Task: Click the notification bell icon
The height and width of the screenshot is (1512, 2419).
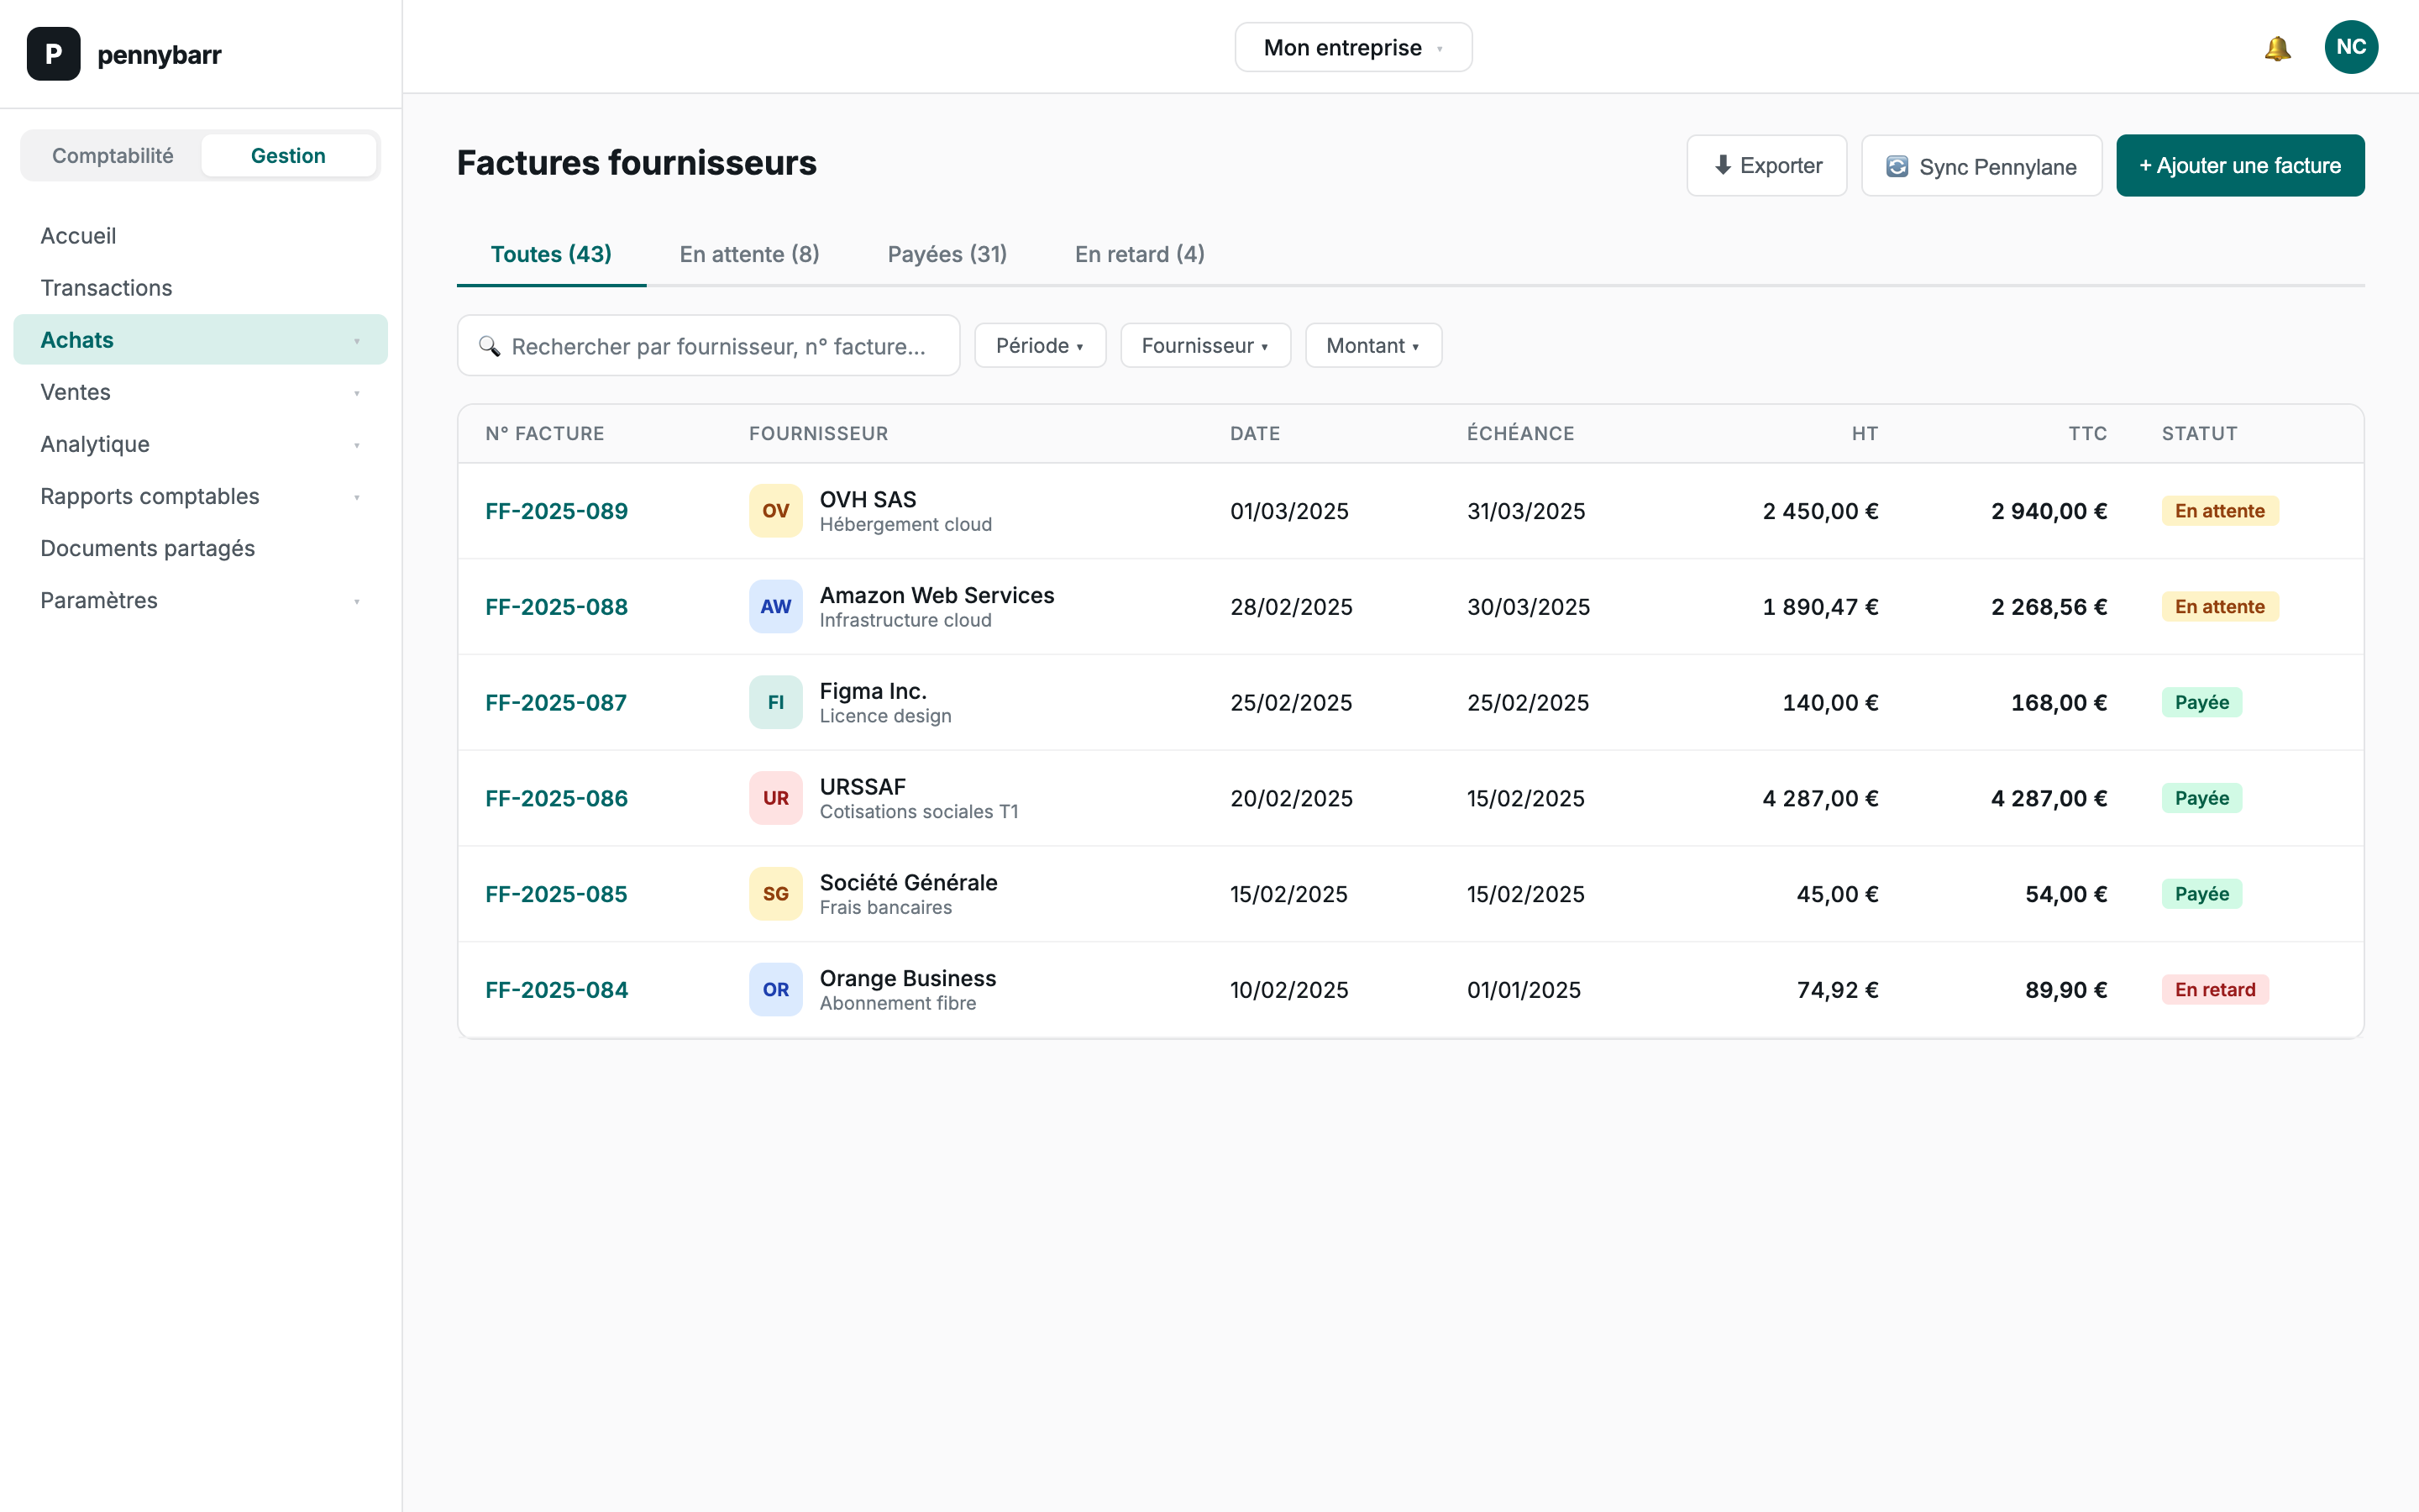Action: tap(2277, 48)
